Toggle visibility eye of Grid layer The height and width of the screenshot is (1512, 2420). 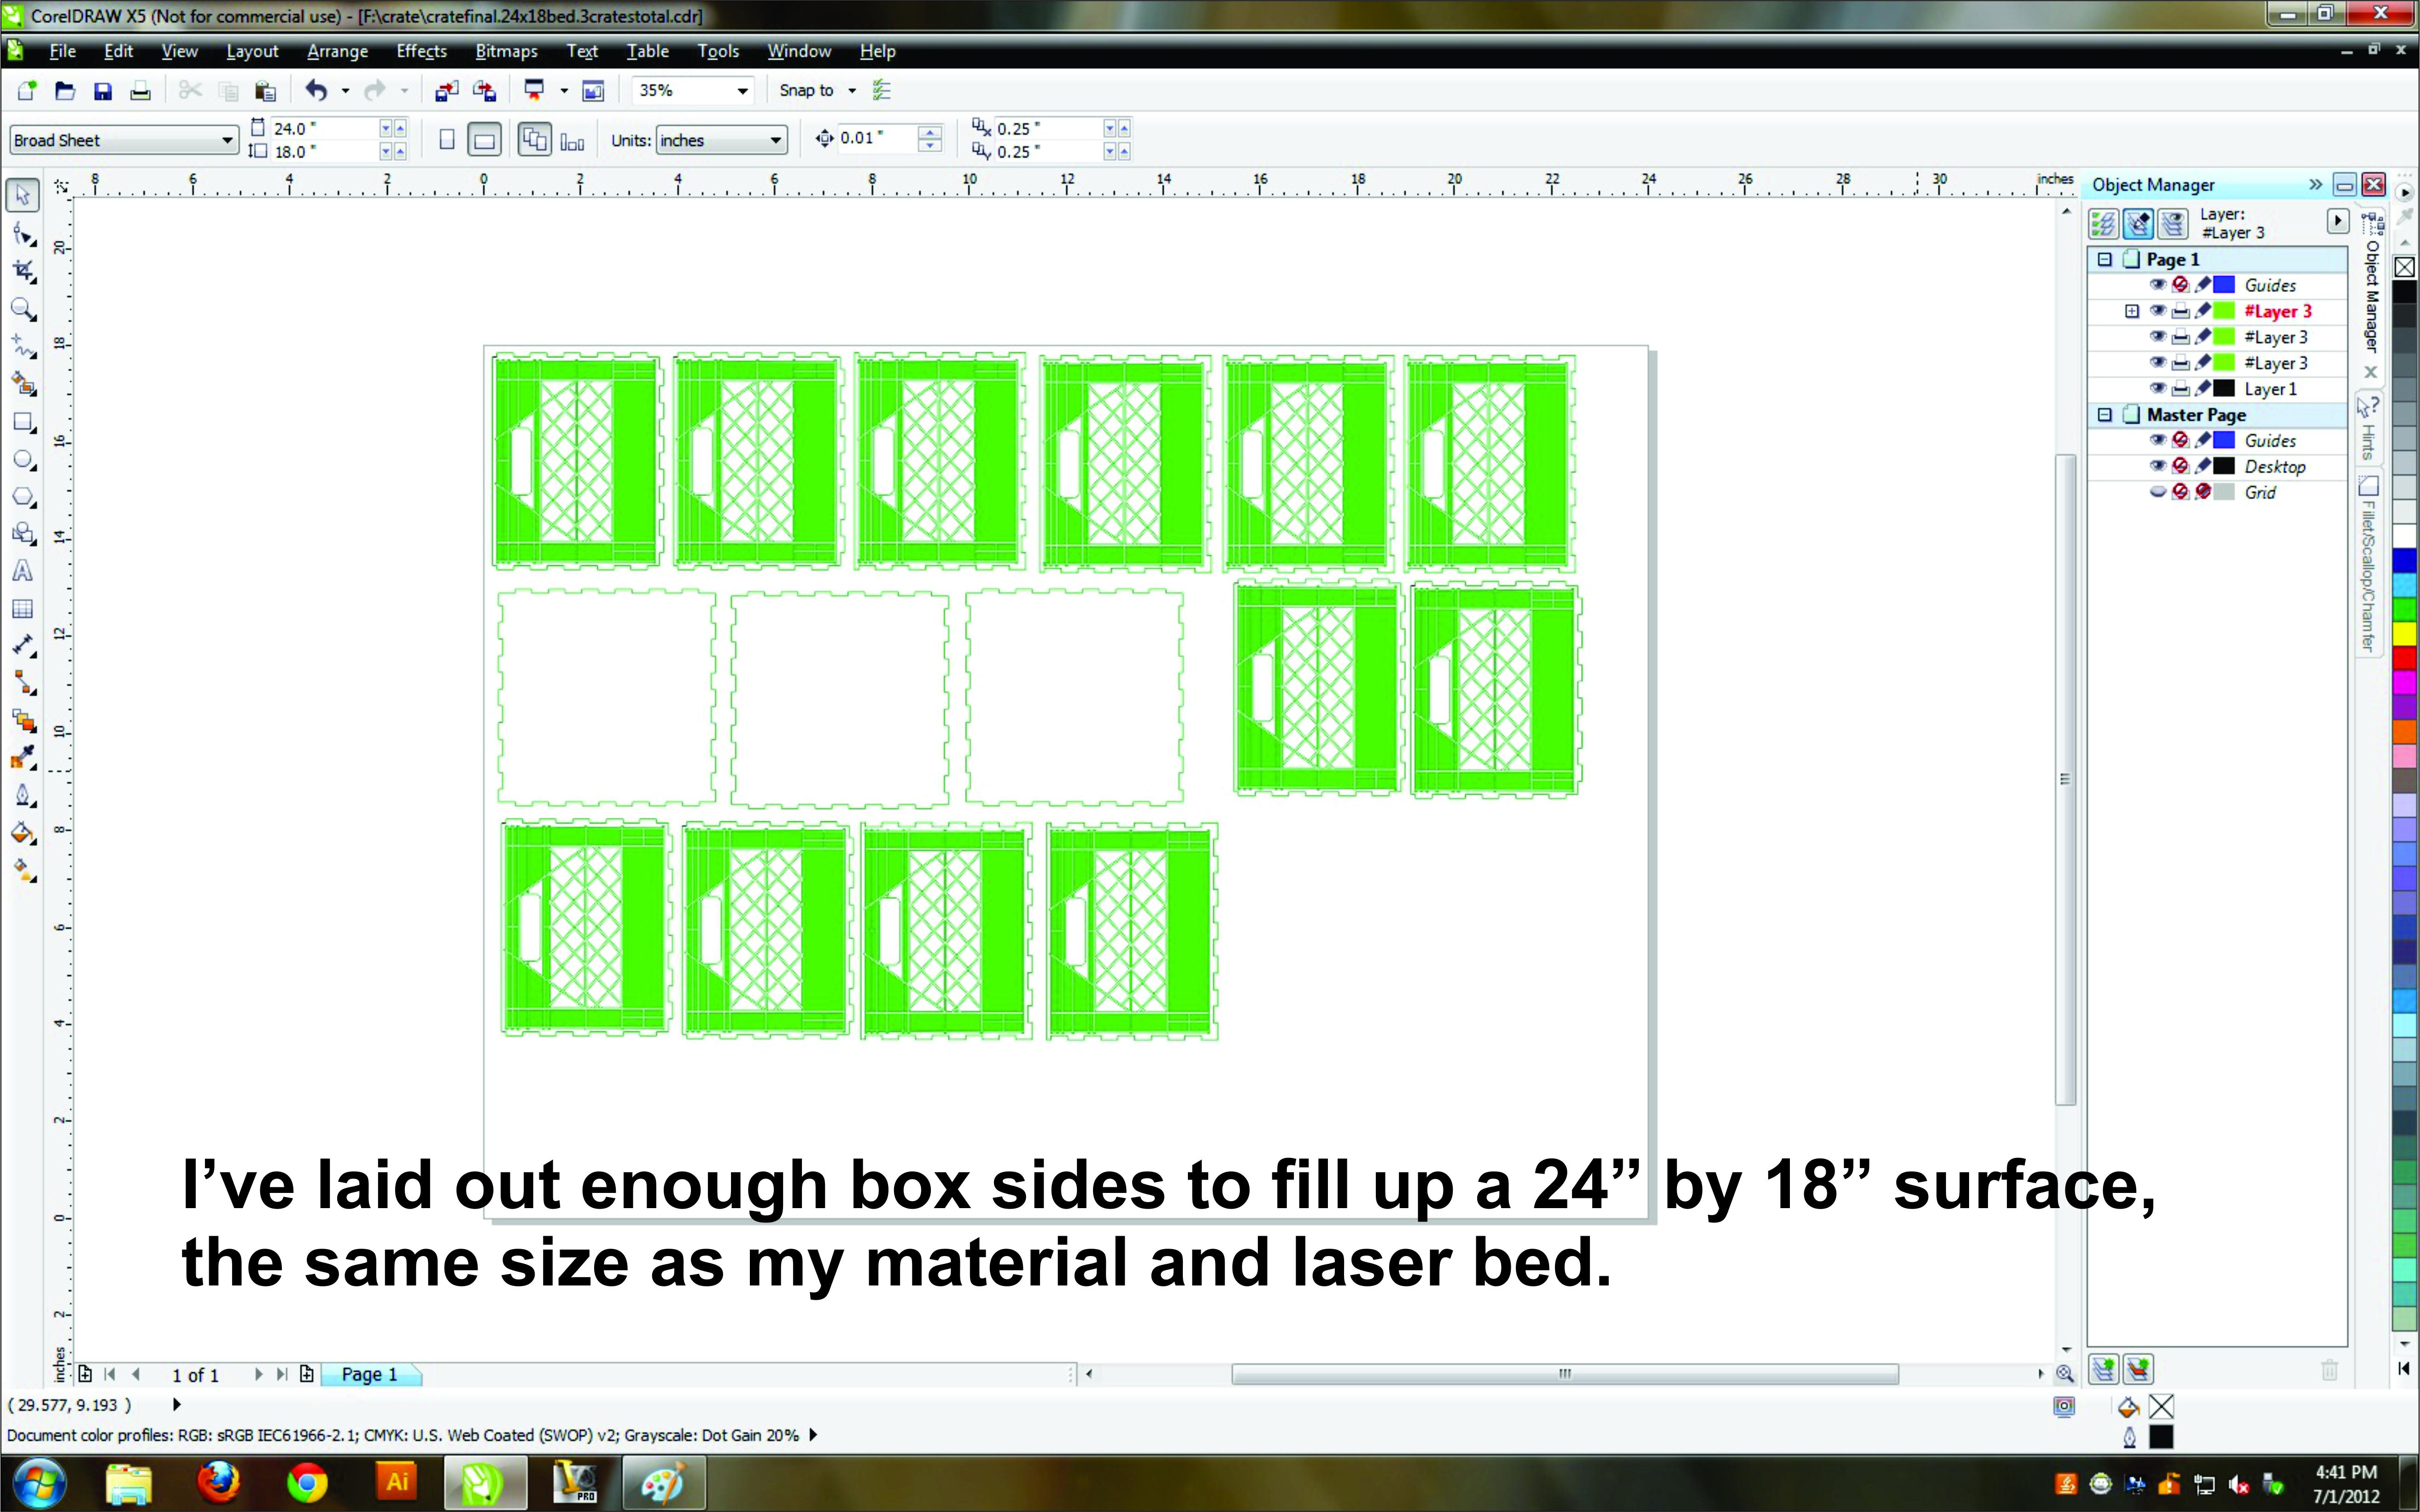2158,492
